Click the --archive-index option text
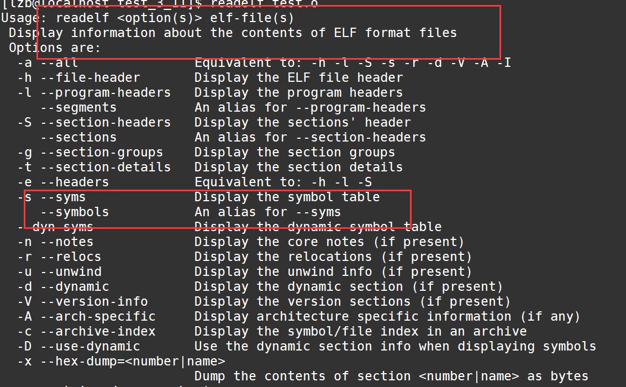The height and width of the screenshot is (387, 626). [x=97, y=331]
